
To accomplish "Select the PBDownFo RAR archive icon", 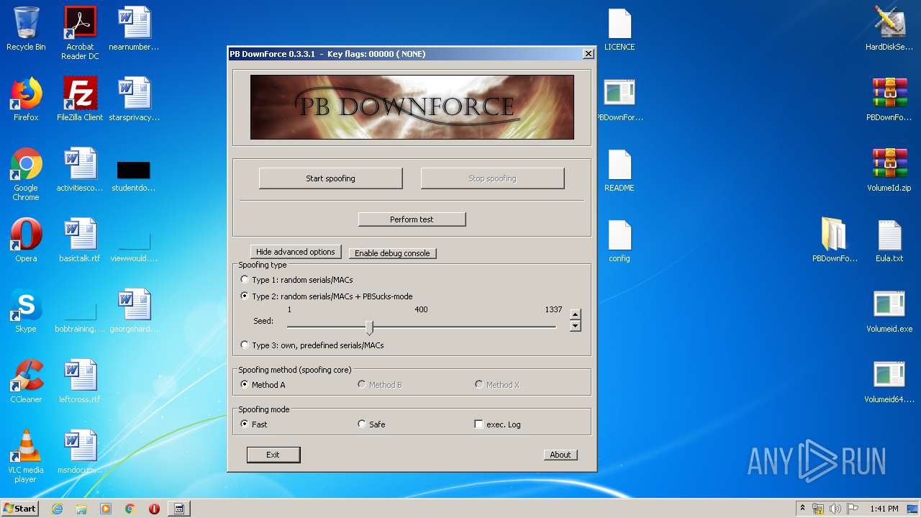I will (x=889, y=99).
